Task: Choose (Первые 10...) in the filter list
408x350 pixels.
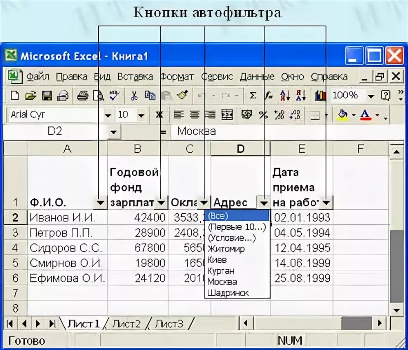Action: click(237, 227)
